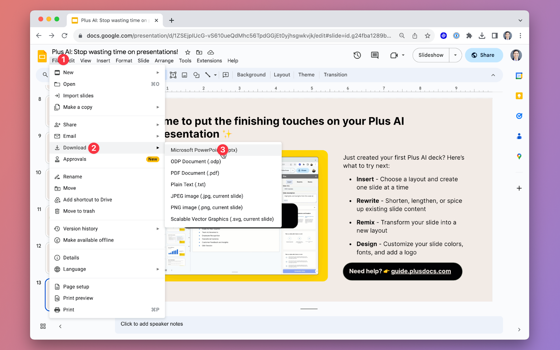Collapse the slide filmstrip panel
The image size is (560, 350).
[x=60, y=326]
